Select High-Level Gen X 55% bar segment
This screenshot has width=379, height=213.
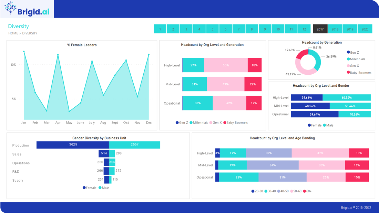pos(226,65)
